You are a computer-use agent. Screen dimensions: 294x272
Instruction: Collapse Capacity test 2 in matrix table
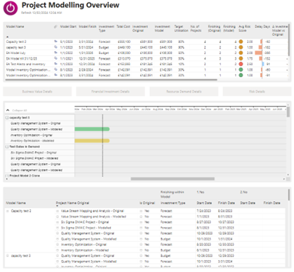point(7,211)
